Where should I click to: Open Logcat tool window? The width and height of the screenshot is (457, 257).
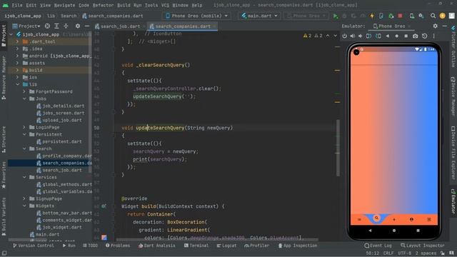coord(226,246)
